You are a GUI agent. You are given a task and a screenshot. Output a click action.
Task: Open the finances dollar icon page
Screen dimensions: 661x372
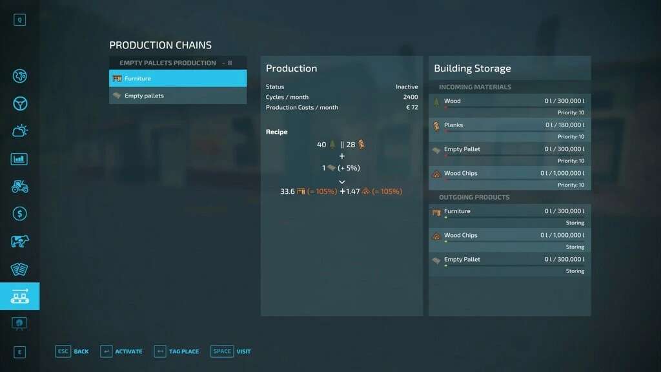click(x=19, y=214)
